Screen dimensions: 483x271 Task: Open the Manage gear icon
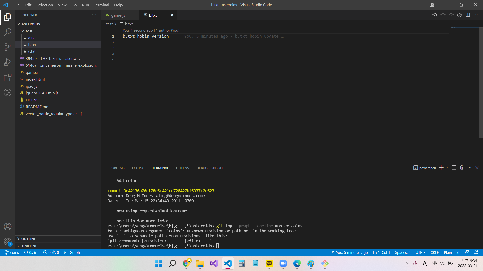tap(8, 242)
